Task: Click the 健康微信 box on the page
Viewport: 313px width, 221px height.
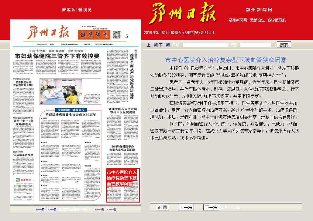Action: (x=24, y=189)
